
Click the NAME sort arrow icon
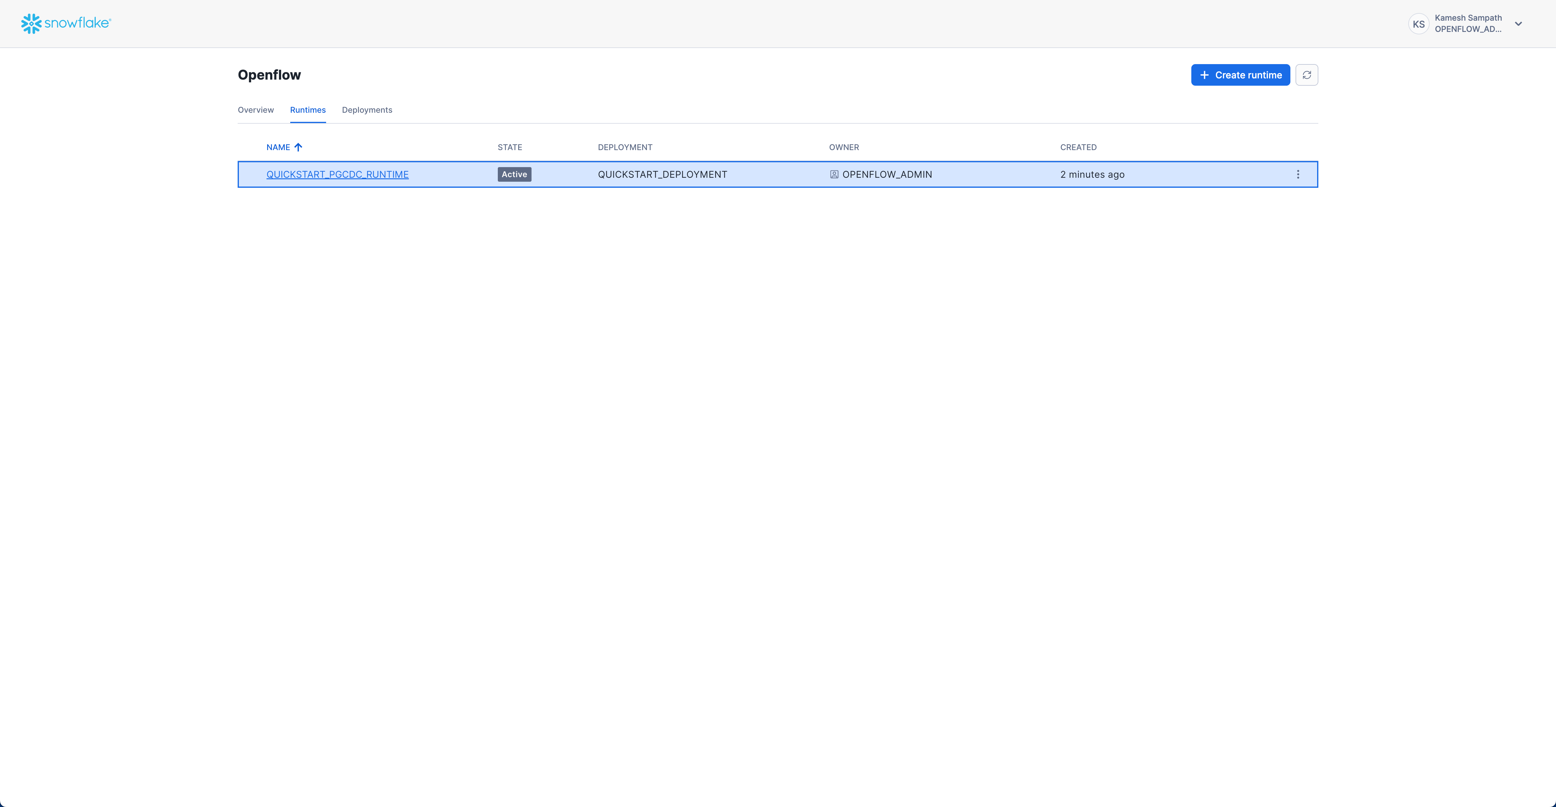(298, 147)
